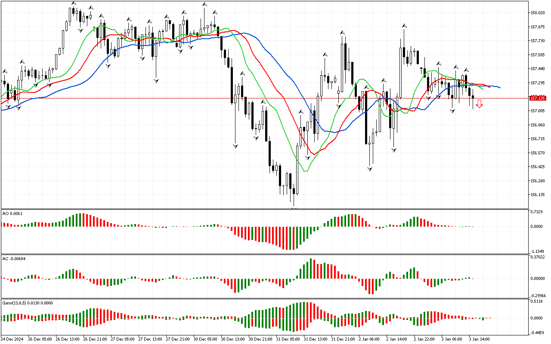Image resolution: width=551 pixels, height=344 pixels.
Task: Click the 157.585 price scale label
Action: coord(538,55)
